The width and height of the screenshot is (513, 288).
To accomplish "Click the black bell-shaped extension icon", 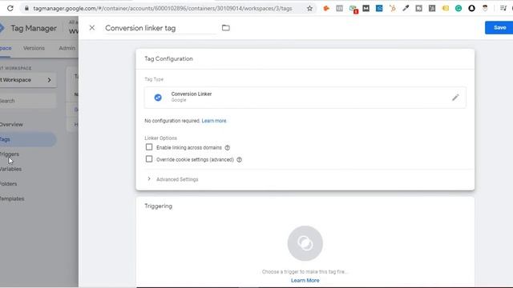I will 471,9.
